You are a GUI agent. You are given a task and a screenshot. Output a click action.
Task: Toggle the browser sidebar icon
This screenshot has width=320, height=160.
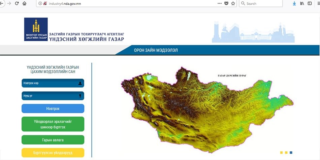coord(310,3)
